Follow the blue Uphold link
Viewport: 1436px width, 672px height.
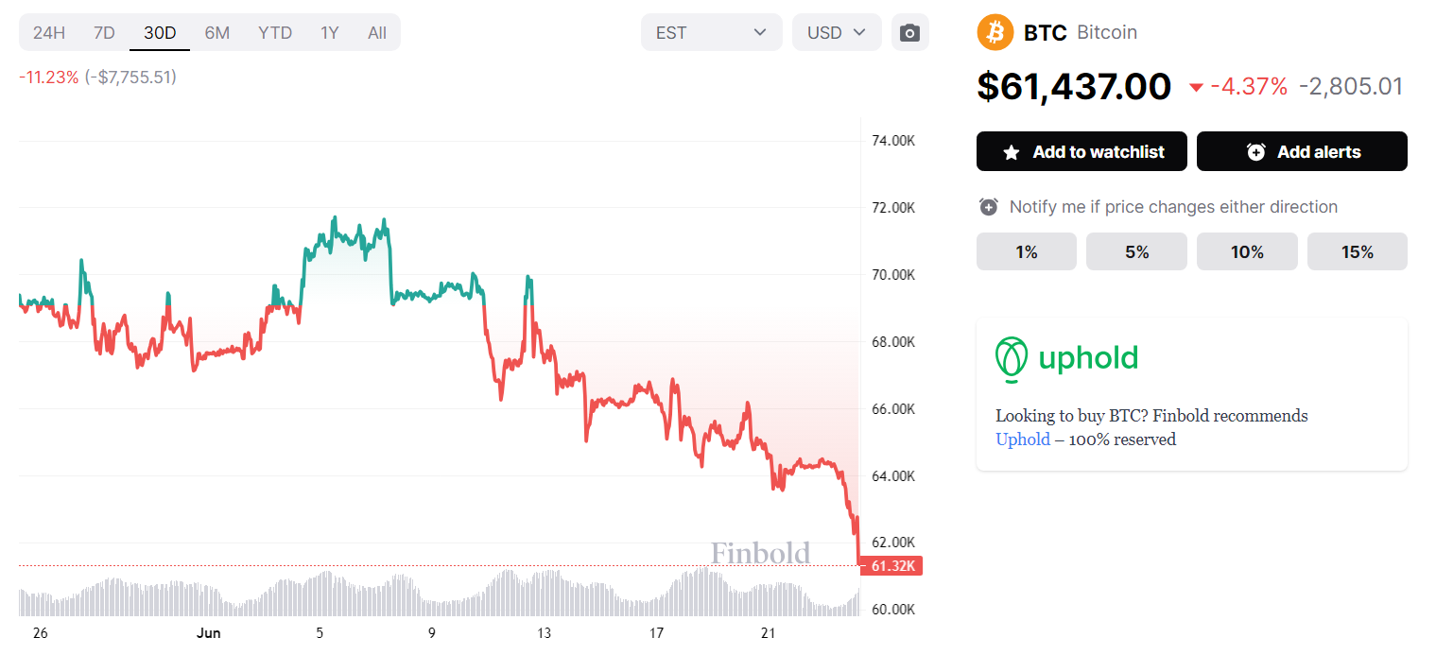1022,439
